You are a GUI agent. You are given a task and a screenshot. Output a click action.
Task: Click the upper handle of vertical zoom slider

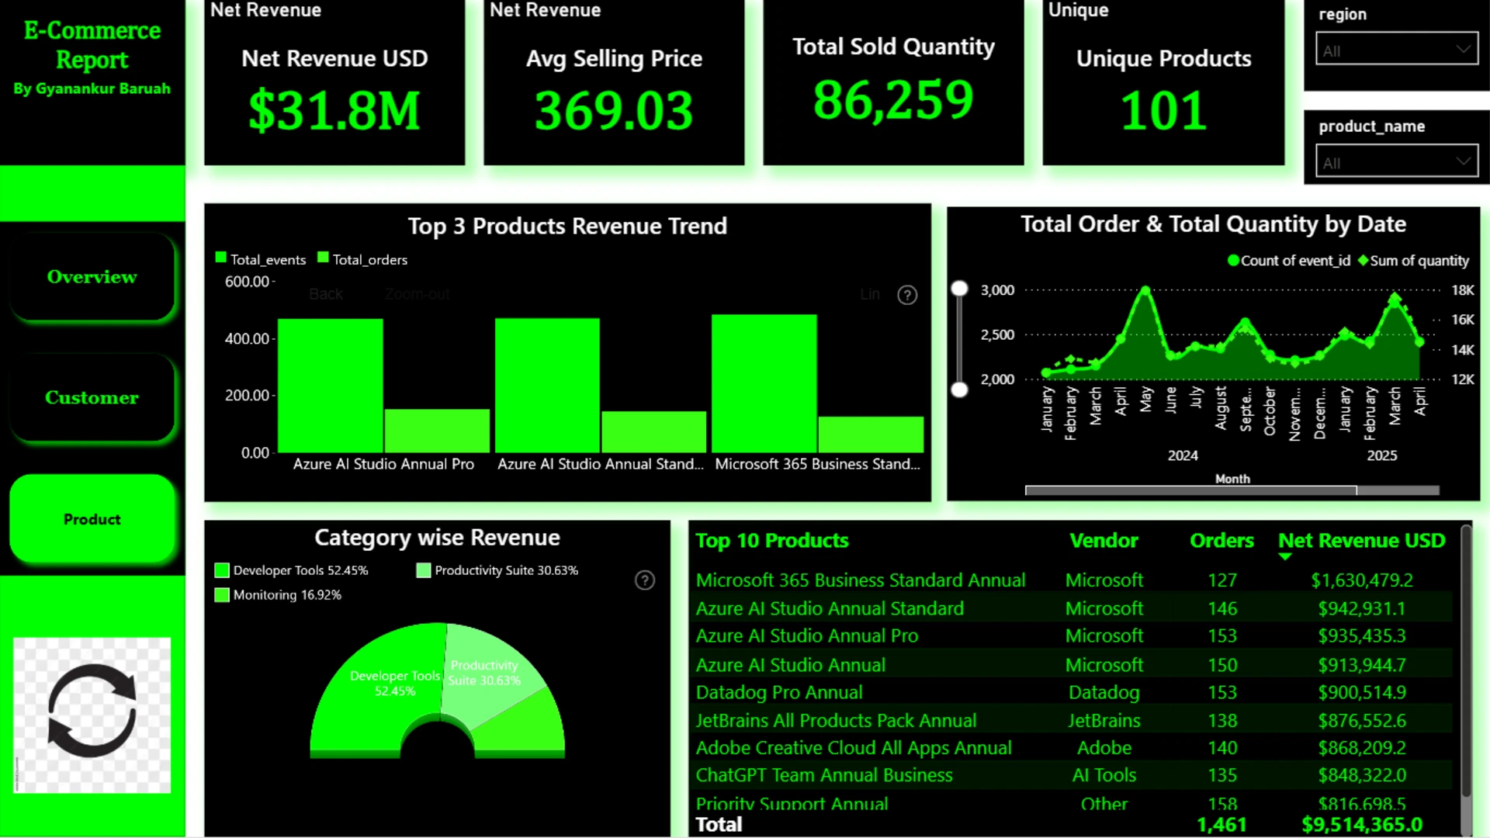point(960,289)
